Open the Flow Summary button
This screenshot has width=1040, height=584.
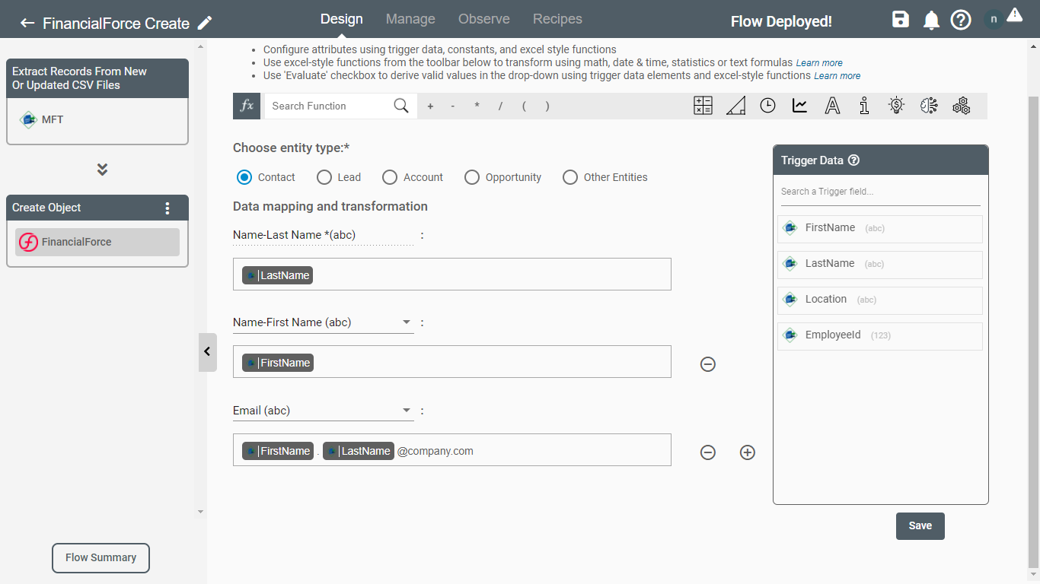100,557
